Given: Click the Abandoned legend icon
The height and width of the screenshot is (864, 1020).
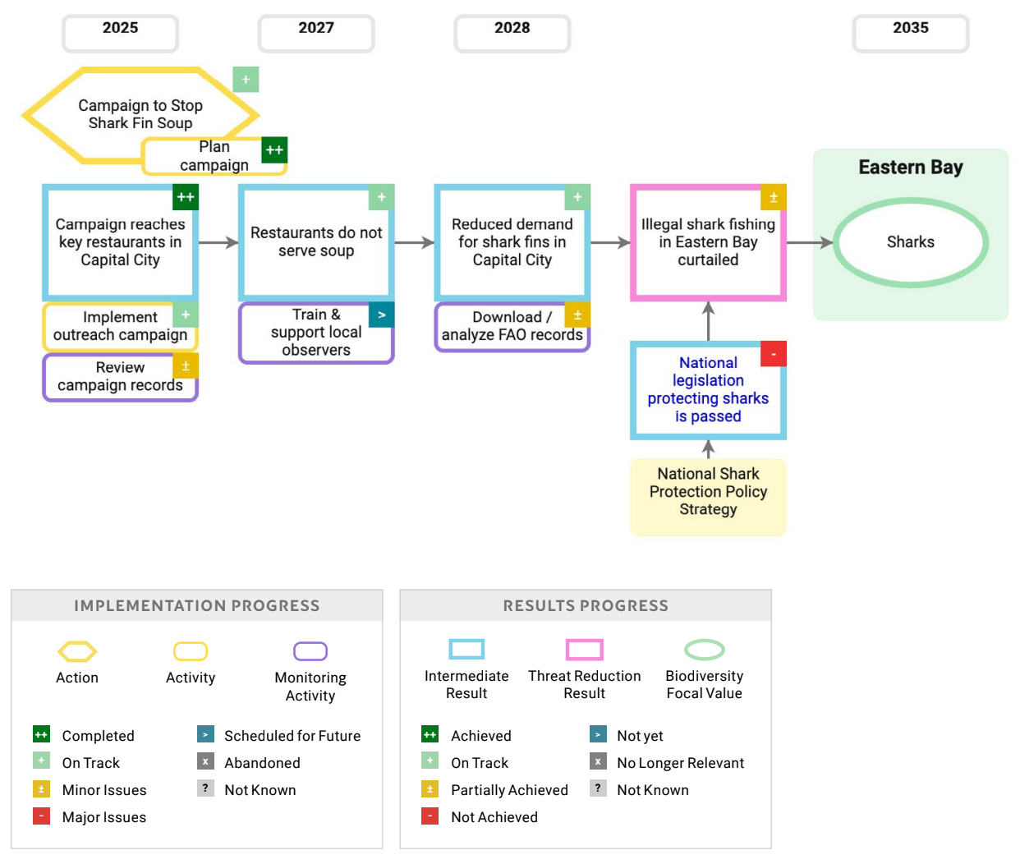Looking at the screenshot, I should click(205, 761).
